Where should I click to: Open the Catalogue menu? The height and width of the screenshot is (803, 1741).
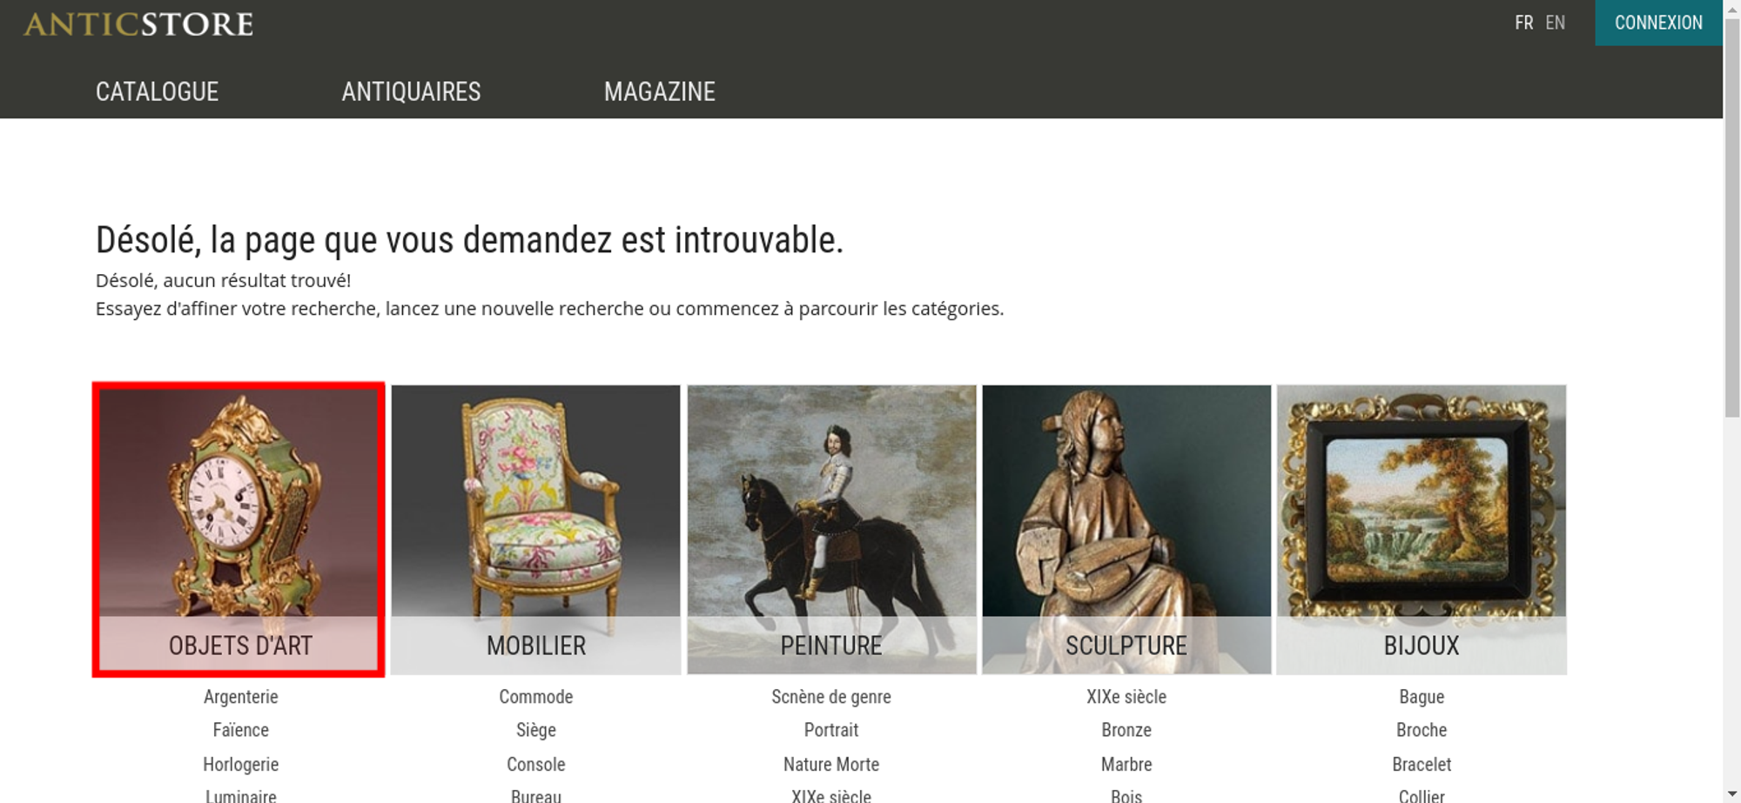[157, 91]
